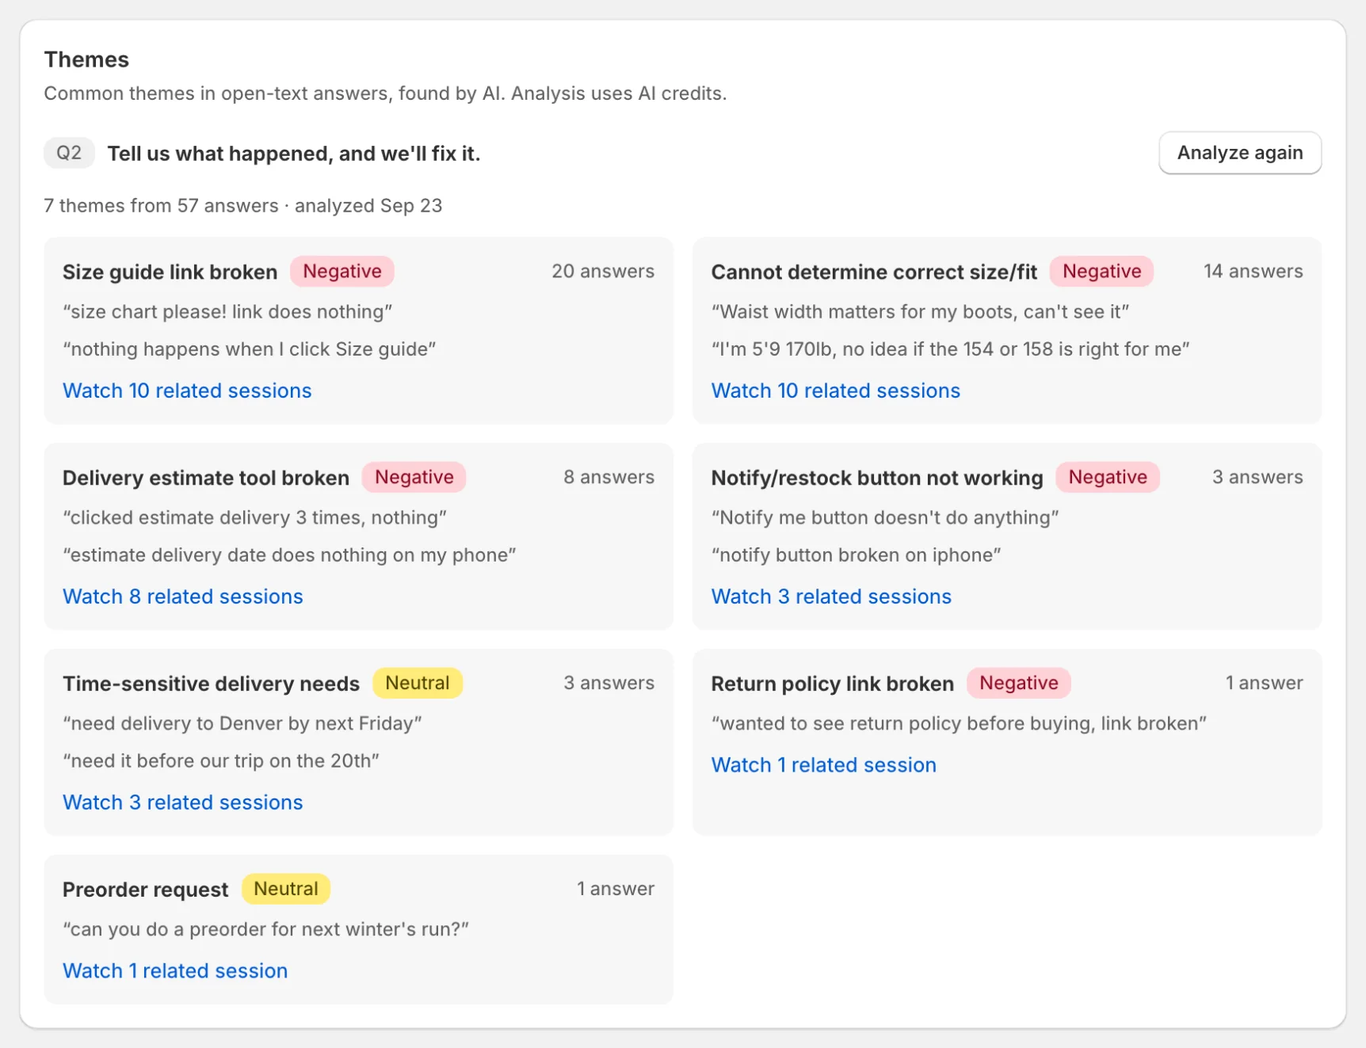
Task: Click the Negative badge on Return policy link broken
Action: click(x=1018, y=683)
